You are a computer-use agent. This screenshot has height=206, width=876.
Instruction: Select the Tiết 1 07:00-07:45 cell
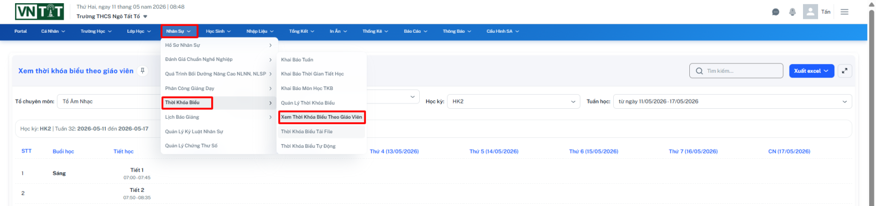[137, 174]
